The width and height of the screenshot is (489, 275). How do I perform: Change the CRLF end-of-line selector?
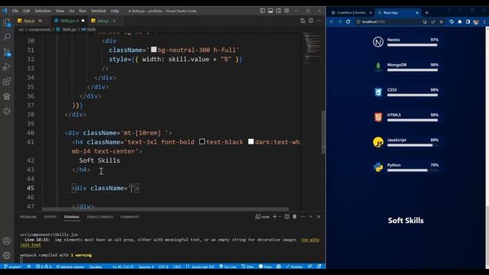(x=176, y=267)
